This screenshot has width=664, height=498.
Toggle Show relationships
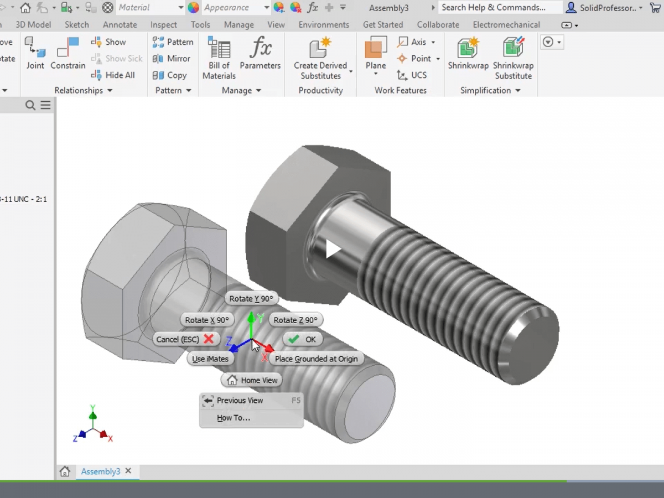(109, 42)
